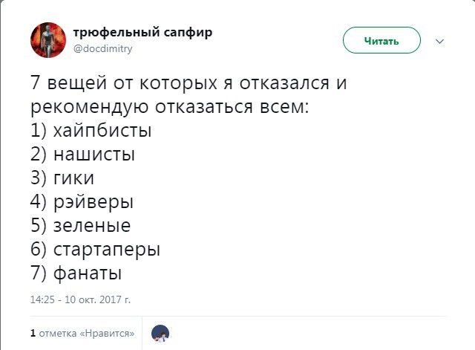Viewport: 475px width, 350px height.
Task: View the '1 отметка «Нравится»' likes list
Action: point(82,334)
